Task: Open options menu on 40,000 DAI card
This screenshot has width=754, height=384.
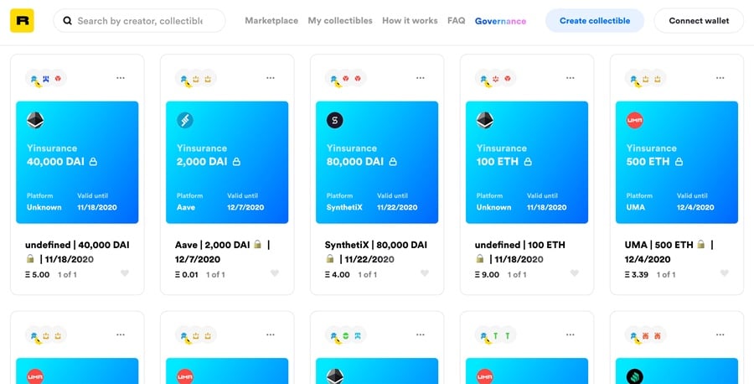Action: click(x=121, y=78)
